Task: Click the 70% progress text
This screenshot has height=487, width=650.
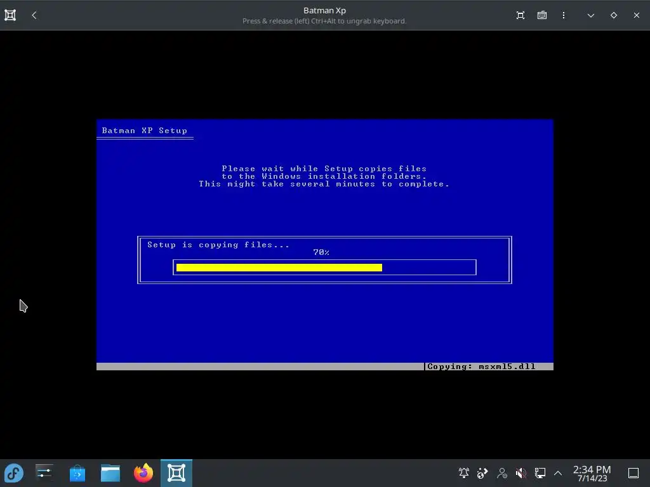Action: click(x=321, y=252)
